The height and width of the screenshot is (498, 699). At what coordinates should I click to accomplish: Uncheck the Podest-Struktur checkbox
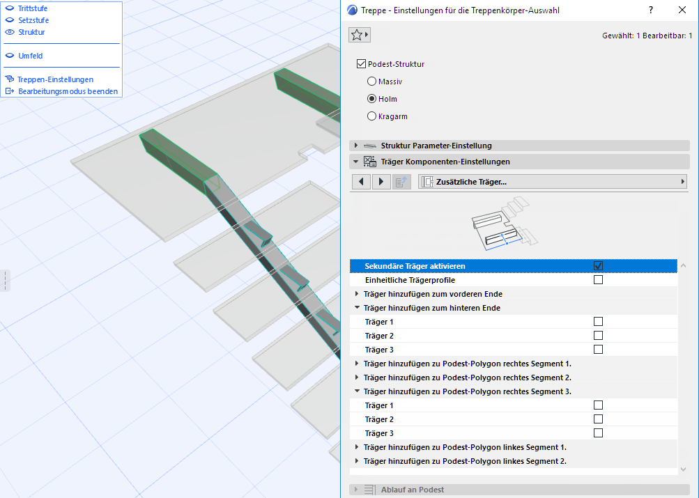tap(361, 64)
